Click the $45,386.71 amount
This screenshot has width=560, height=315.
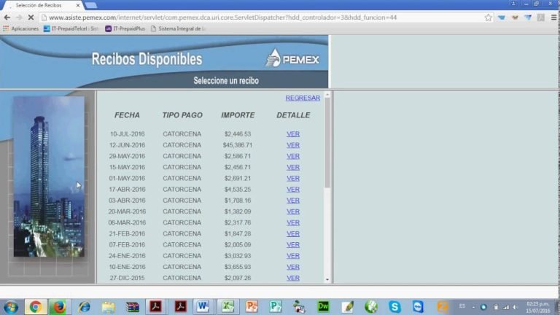238,145
